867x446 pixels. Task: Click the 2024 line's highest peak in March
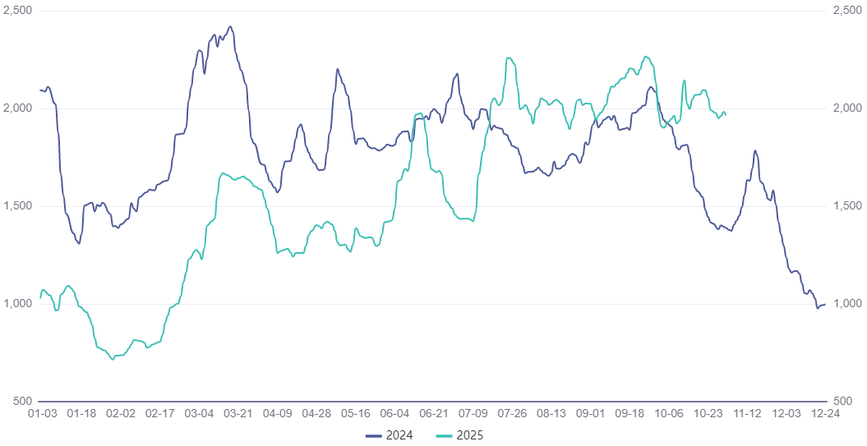coord(230,26)
